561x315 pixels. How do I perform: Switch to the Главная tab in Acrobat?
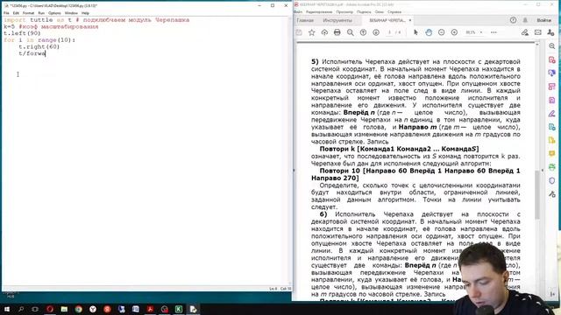pyautogui.click(x=305, y=20)
